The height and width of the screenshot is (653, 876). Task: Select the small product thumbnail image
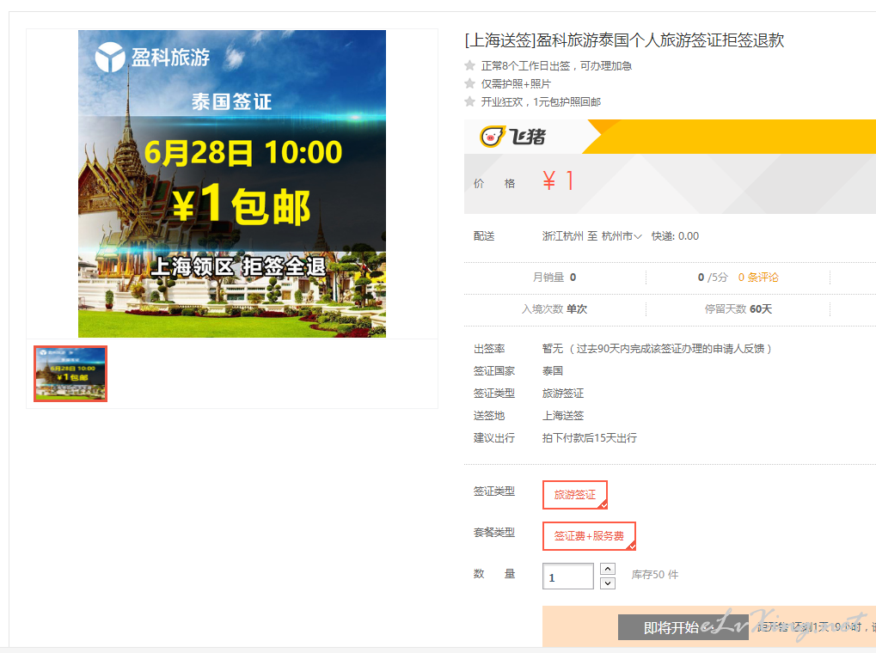[70, 374]
